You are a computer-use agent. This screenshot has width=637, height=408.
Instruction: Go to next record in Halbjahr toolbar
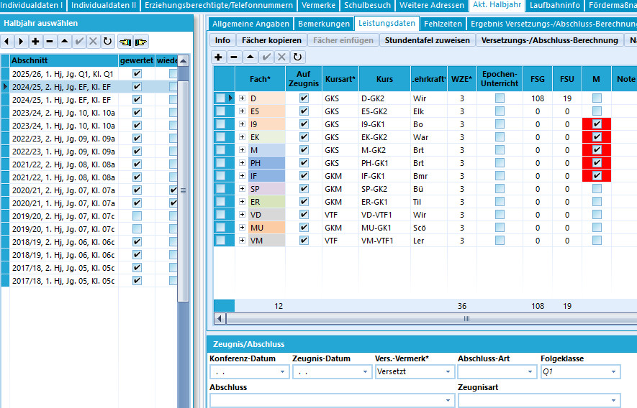coord(21,42)
